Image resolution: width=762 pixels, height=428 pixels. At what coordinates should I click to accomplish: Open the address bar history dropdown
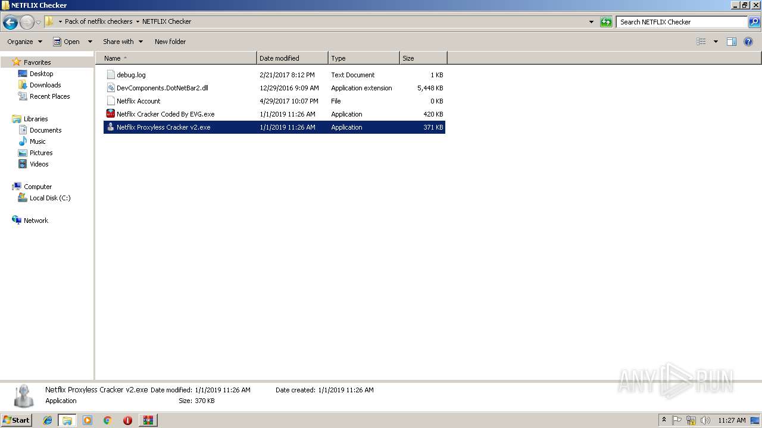pos(591,22)
